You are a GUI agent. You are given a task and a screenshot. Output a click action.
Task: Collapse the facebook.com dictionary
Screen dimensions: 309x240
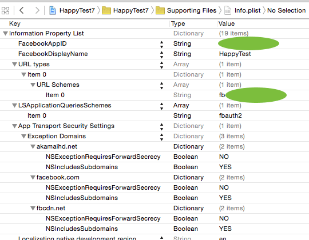click(x=33, y=178)
